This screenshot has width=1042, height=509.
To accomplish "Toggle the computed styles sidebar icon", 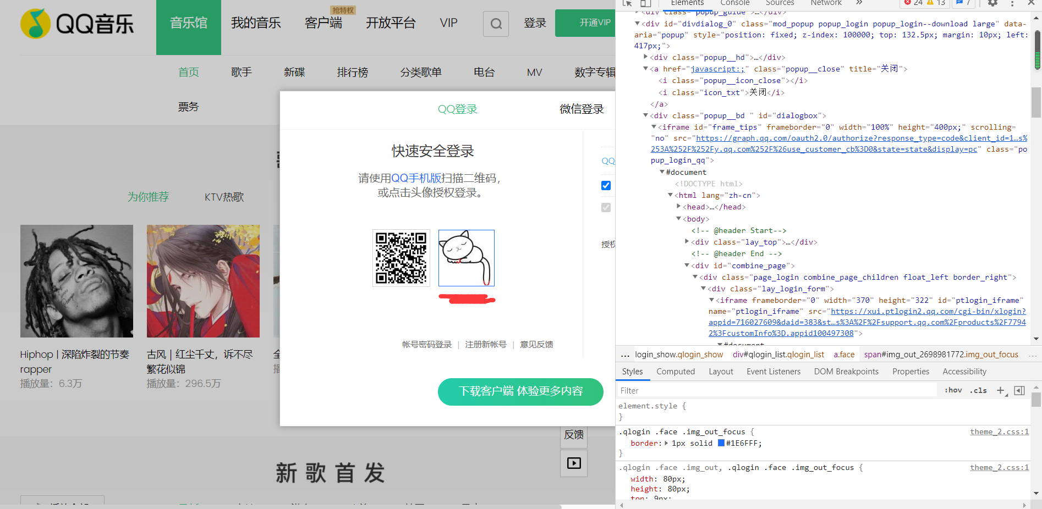I will pos(1019,390).
